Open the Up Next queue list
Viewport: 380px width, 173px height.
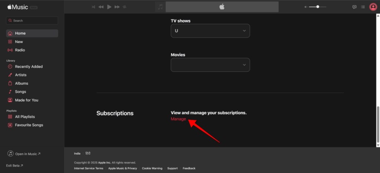363,7
